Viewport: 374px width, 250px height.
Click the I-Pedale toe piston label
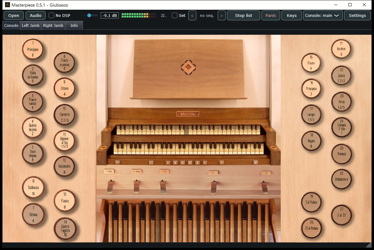click(x=109, y=171)
